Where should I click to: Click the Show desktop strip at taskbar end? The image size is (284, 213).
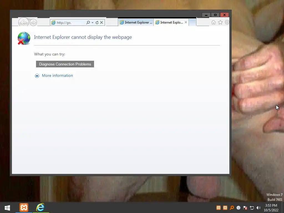pyautogui.click(x=283, y=207)
